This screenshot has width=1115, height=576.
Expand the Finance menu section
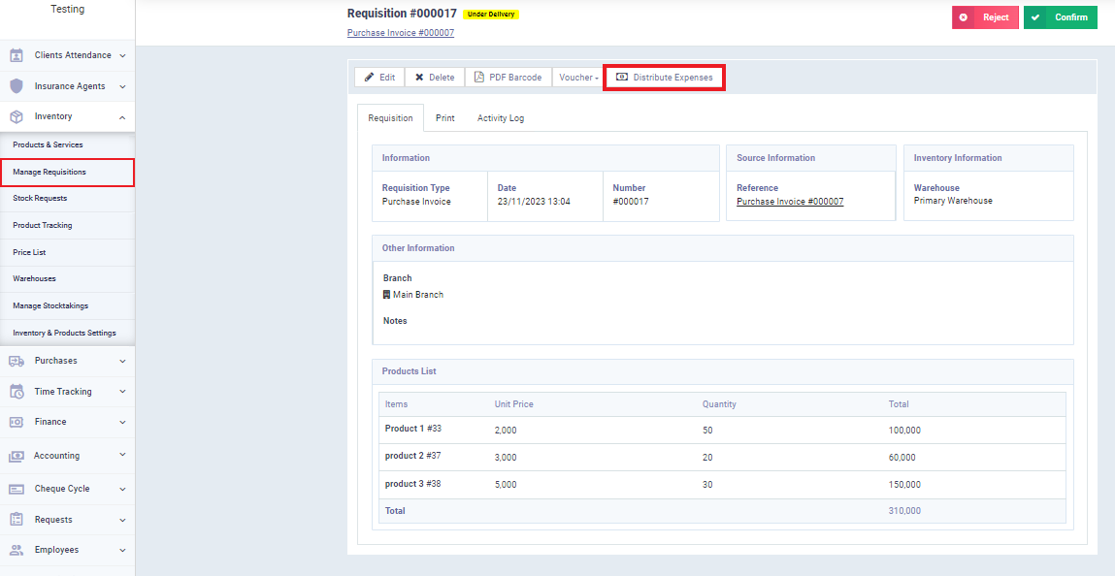[x=67, y=422]
